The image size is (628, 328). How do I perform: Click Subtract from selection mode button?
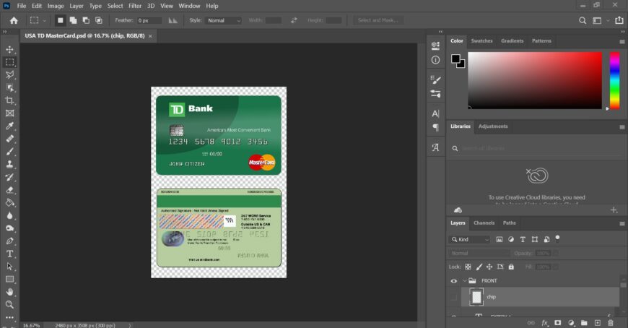(x=86, y=20)
